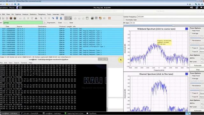Viewport: 204px width, 115px height.
Task: Clear the display filter
Action: coord(60,23)
